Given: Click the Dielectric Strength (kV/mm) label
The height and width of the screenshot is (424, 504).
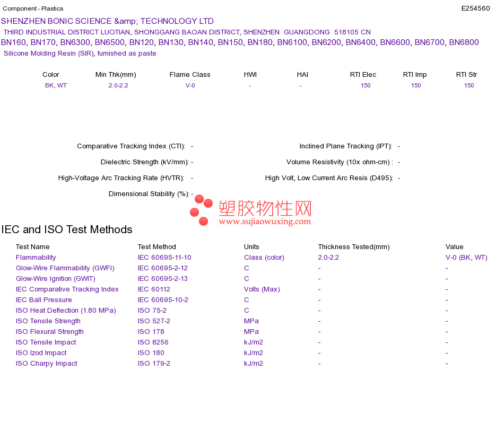Looking at the screenshot, I should (x=145, y=162).
